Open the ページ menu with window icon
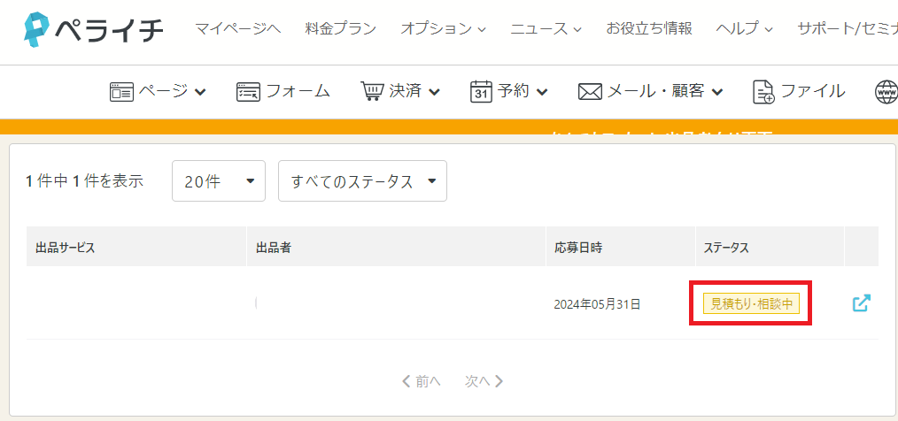The height and width of the screenshot is (421, 898). (121, 91)
